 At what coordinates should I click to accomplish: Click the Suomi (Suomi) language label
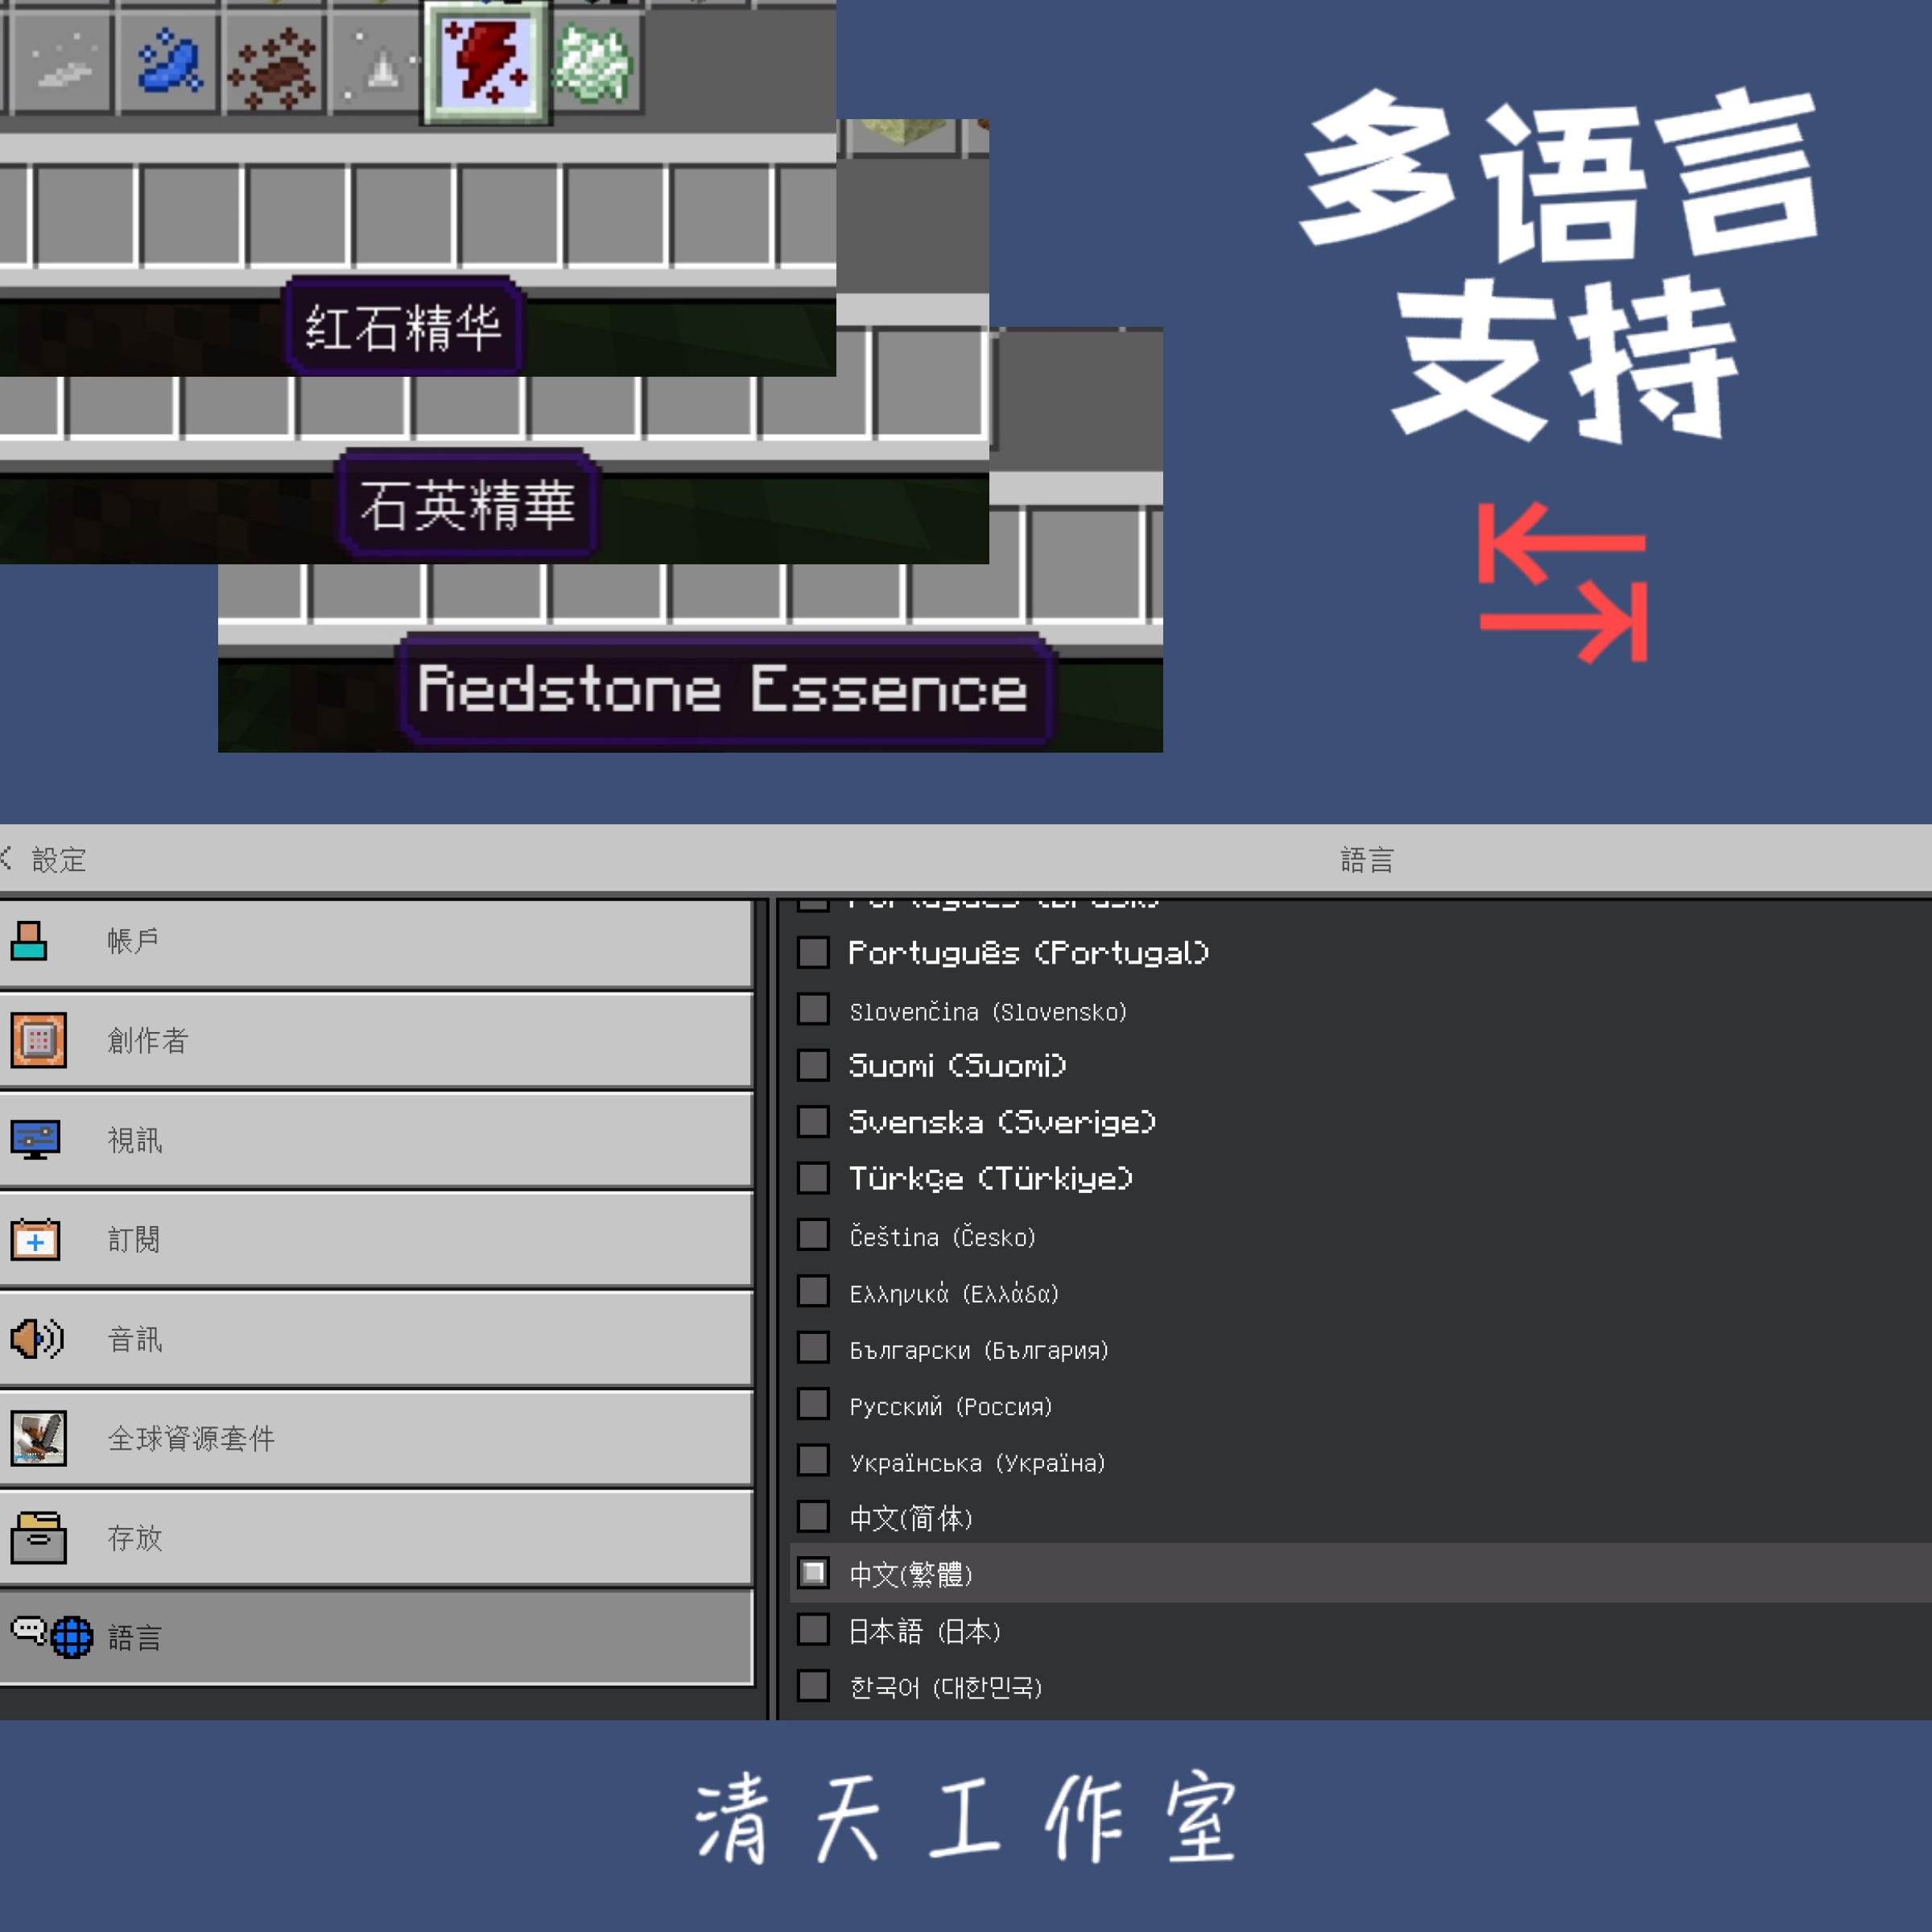(957, 1066)
